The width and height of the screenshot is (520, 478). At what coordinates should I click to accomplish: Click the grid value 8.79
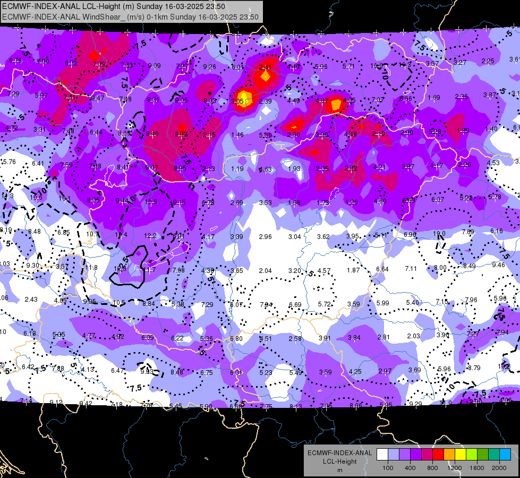(474, 368)
